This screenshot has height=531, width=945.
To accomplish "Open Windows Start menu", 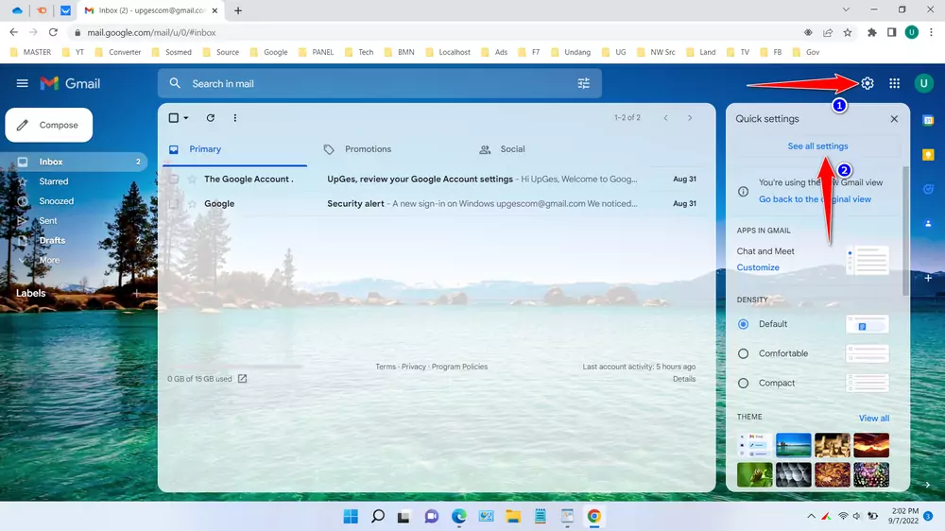I will [351, 516].
